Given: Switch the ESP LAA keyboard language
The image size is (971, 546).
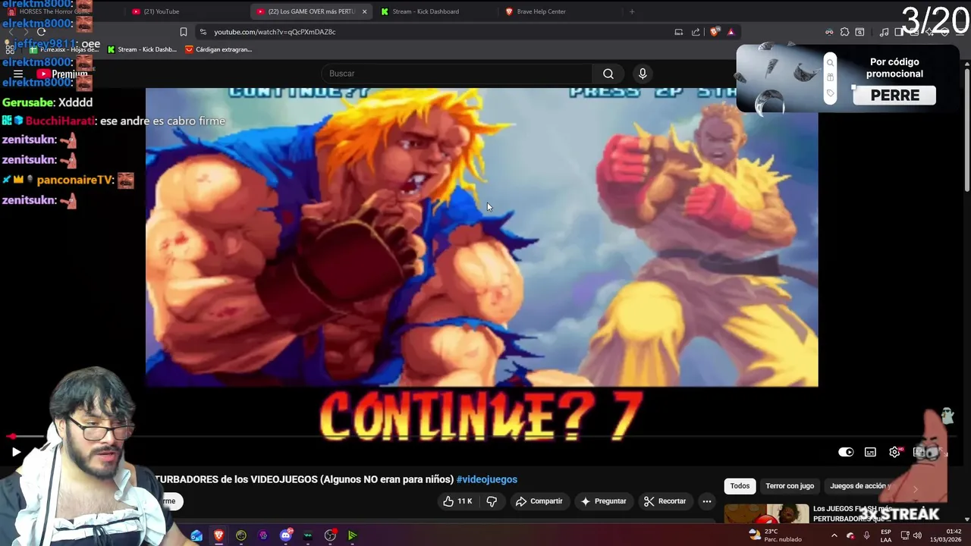Looking at the screenshot, I should coord(886,535).
